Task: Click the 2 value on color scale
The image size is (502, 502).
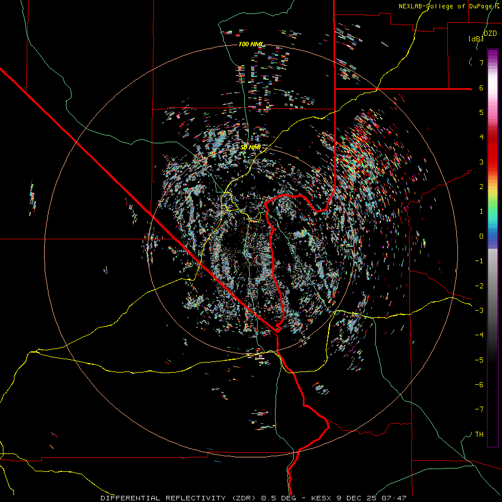Action: [481, 187]
